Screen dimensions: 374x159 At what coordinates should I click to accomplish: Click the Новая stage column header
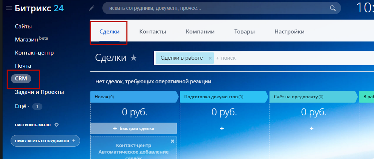click(134, 97)
